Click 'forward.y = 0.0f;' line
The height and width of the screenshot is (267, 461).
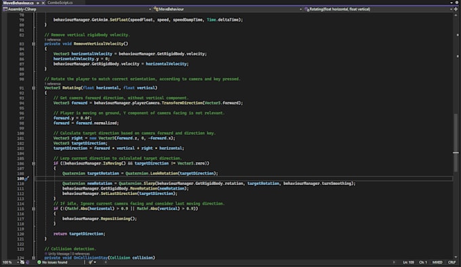73,118
